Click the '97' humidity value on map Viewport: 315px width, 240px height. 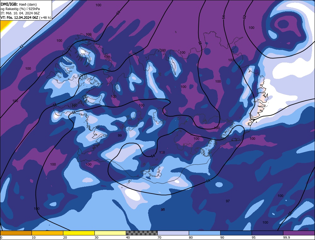coord(228,201)
